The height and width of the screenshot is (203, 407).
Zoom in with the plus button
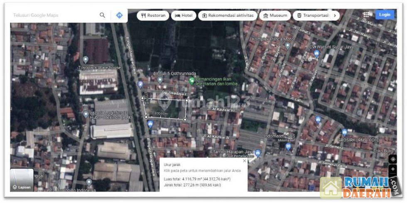393,169
